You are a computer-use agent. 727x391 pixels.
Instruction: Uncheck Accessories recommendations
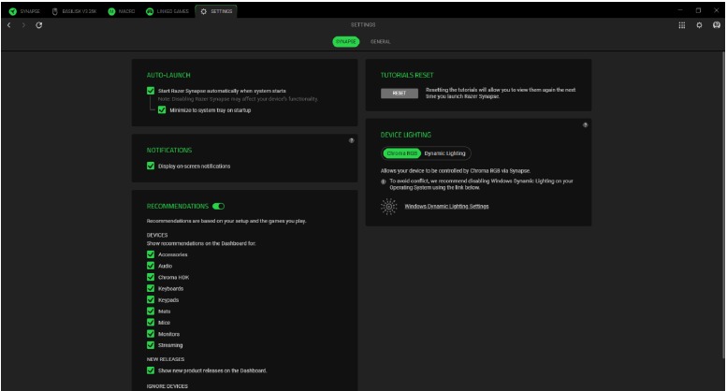coord(151,253)
